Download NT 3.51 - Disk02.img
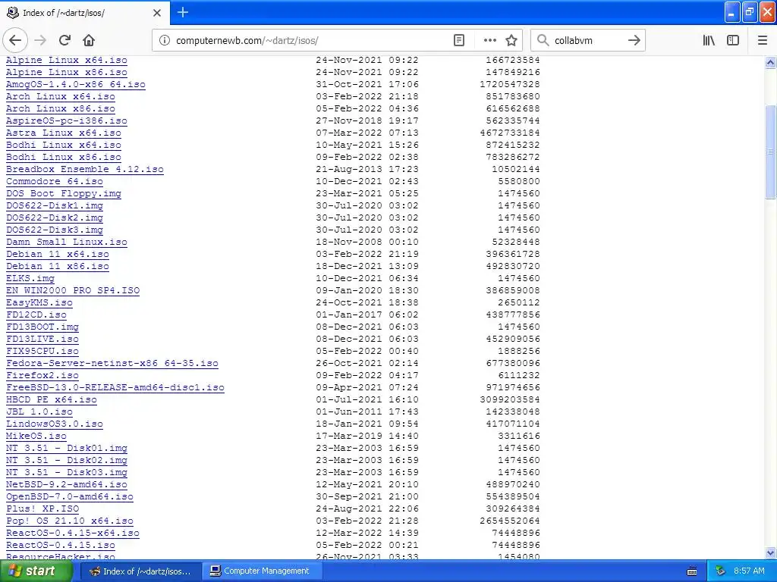Viewport: 777px width, 582px height. tap(67, 460)
